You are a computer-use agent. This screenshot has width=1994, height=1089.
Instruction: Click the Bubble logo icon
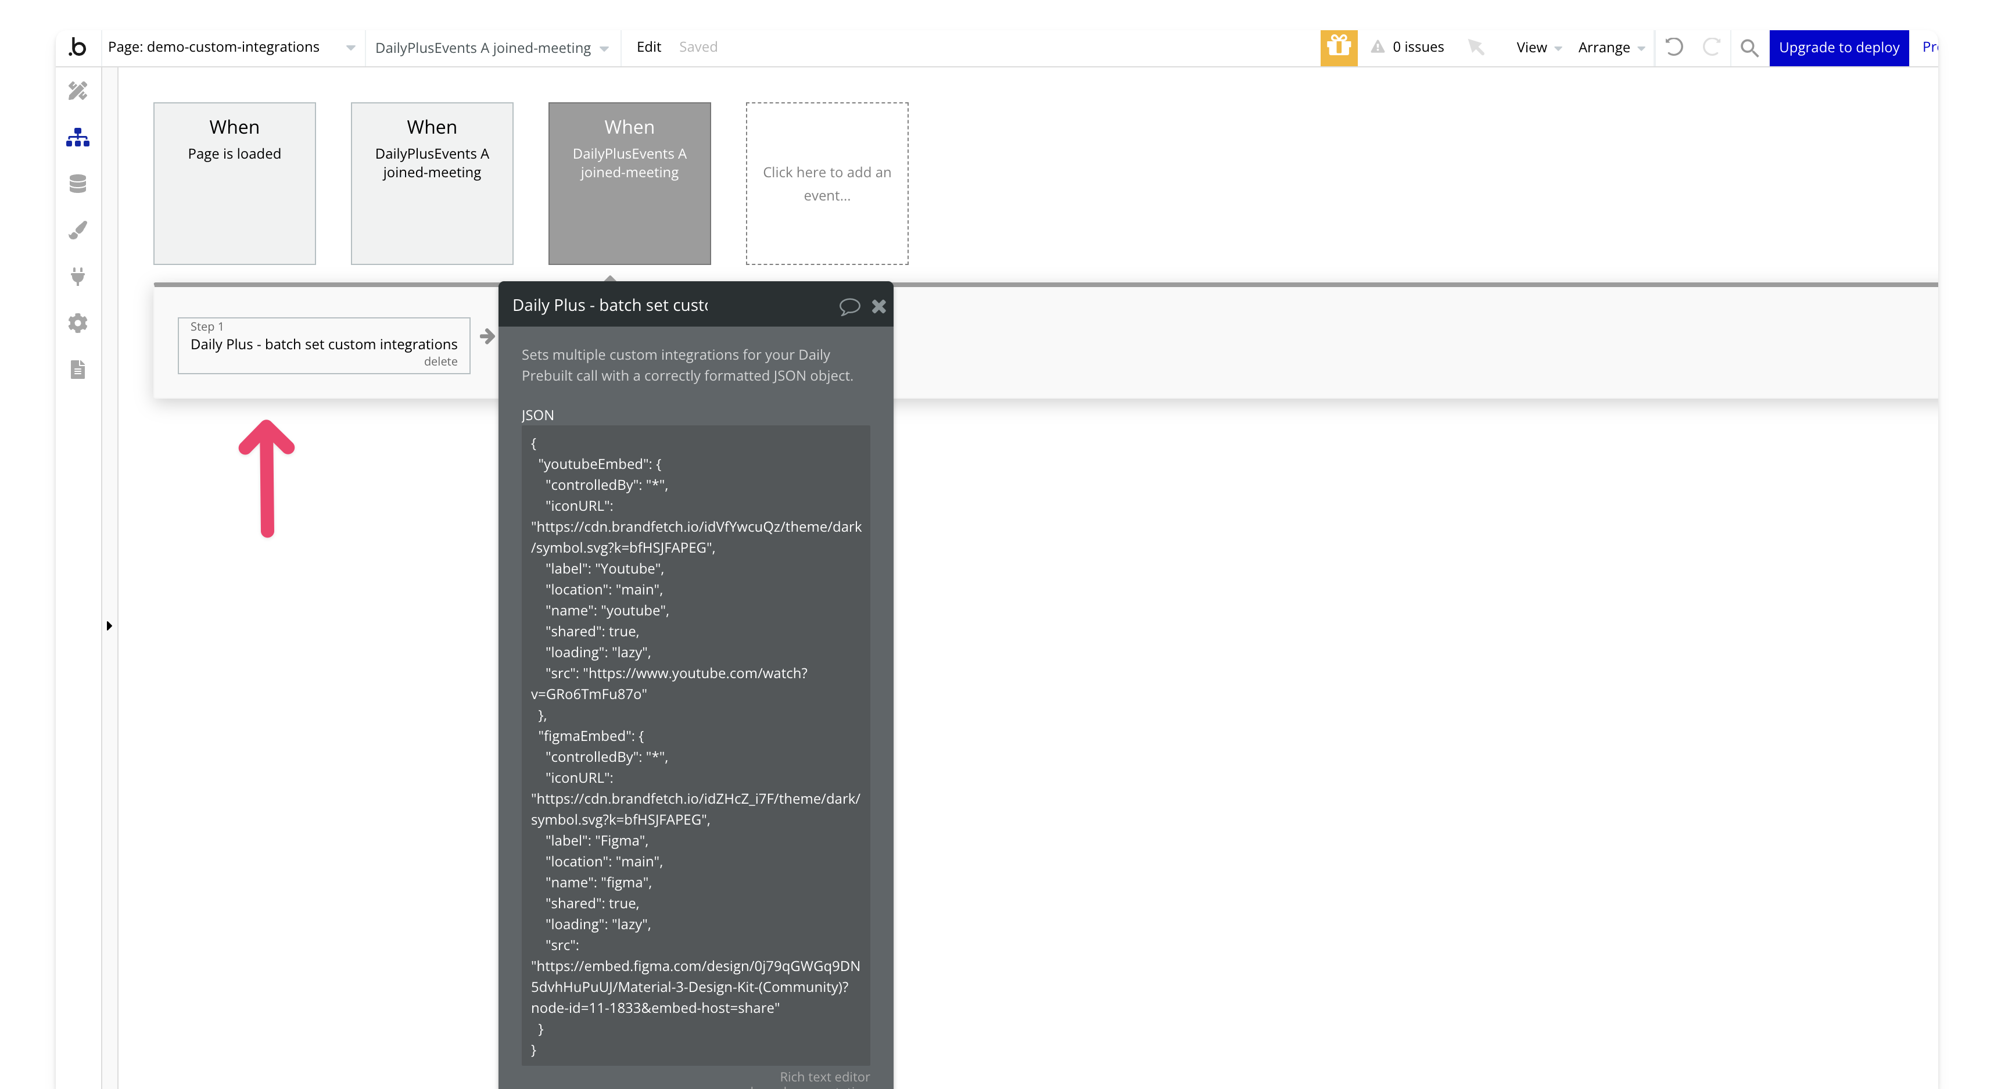[x=77, y=46]
